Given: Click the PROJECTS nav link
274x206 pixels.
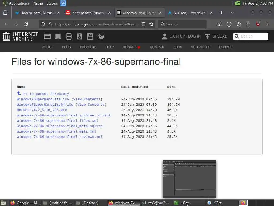Looking at the screenshot, I should [x=88, y=47].
